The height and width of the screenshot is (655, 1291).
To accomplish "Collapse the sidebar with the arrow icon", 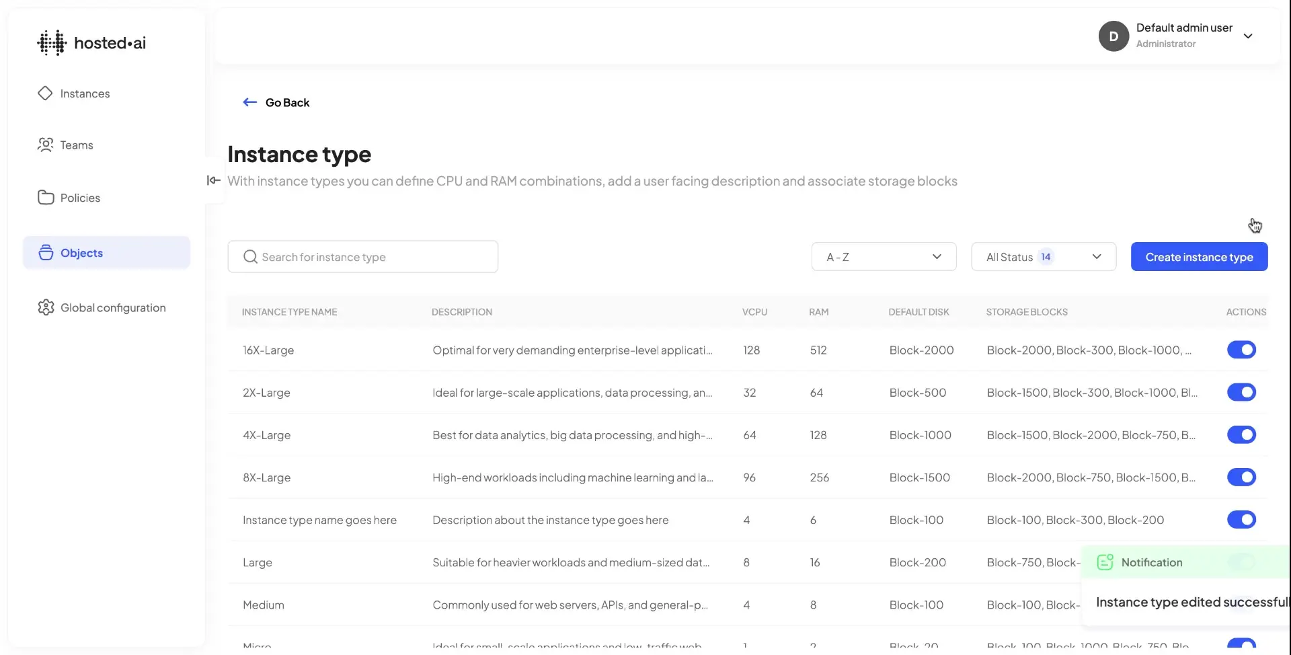I will (212, 180).
